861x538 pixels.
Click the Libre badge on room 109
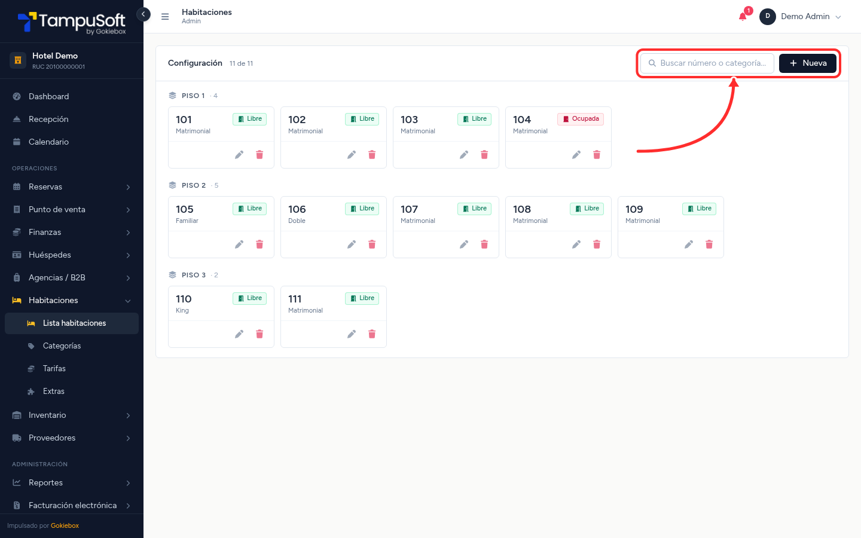coord(699,209)
